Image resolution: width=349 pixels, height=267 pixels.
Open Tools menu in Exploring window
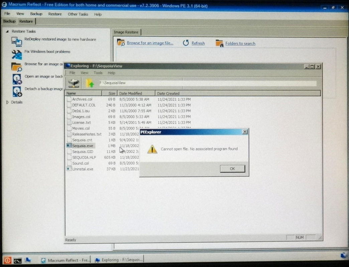point(98,73)
